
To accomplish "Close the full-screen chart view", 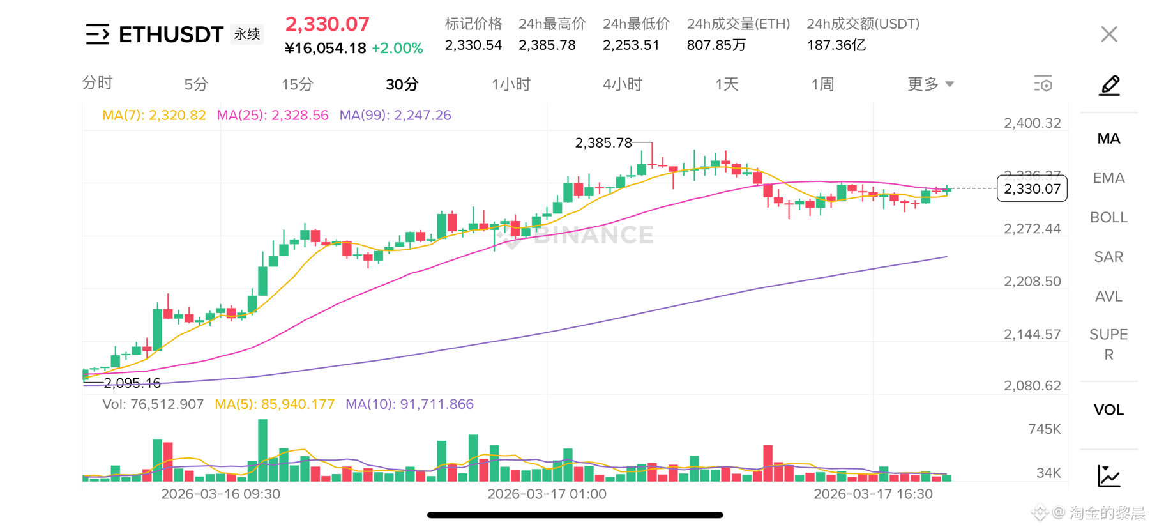I will click(1108, 34).
